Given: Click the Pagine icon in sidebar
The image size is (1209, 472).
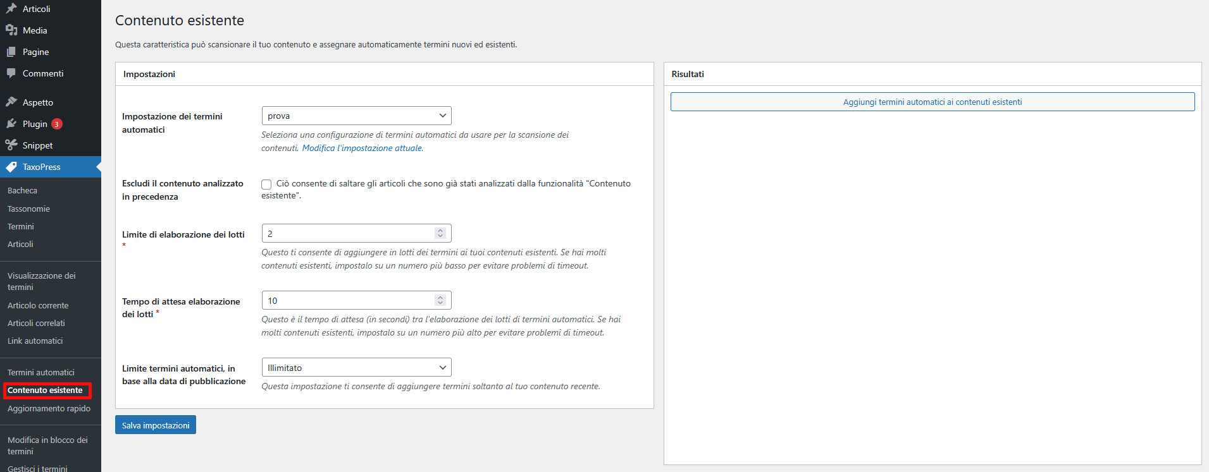Looking at the screenshot, I should [11, 52].
